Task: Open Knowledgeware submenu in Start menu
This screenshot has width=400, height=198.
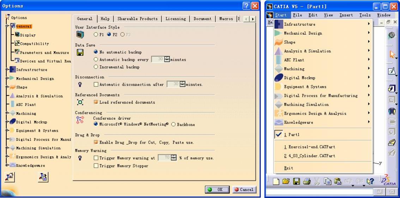Action: click(323, 122)
